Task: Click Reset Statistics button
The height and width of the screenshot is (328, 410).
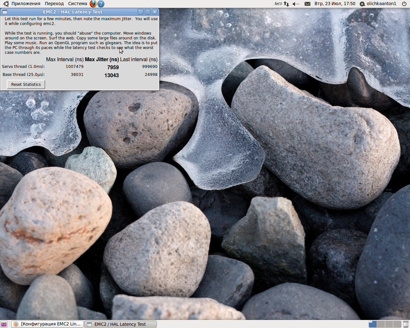Action: point(26,85)
